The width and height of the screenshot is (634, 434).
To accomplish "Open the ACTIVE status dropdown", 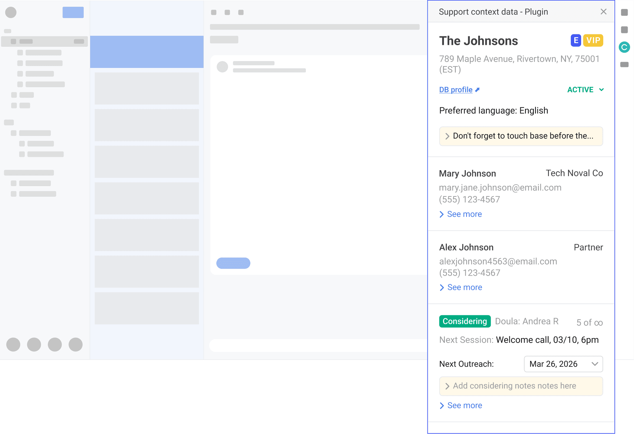I will tap(585, 90).
